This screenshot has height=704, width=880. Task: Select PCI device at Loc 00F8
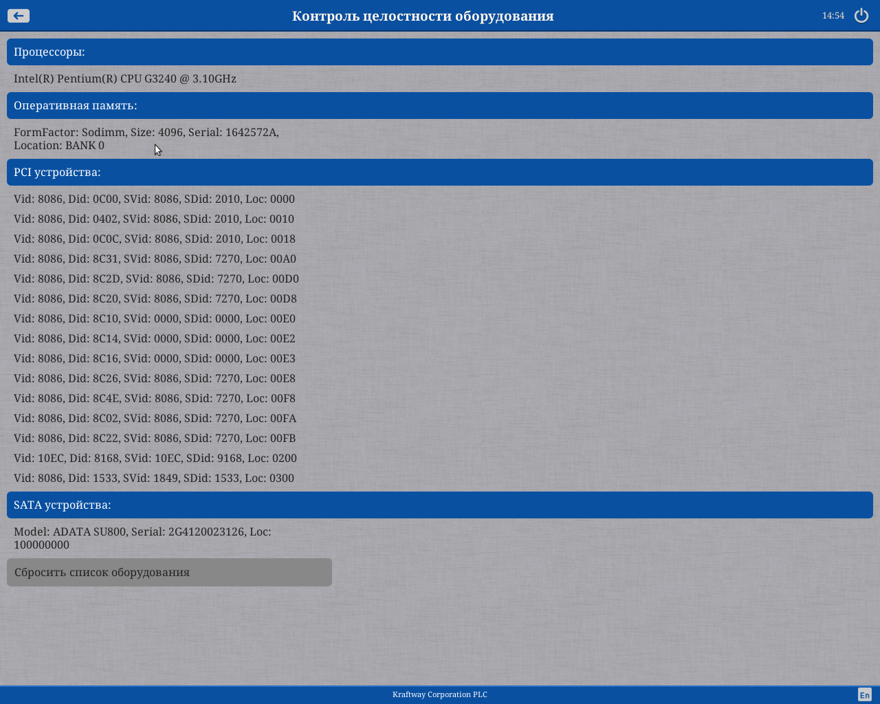[x=154, y=398]
